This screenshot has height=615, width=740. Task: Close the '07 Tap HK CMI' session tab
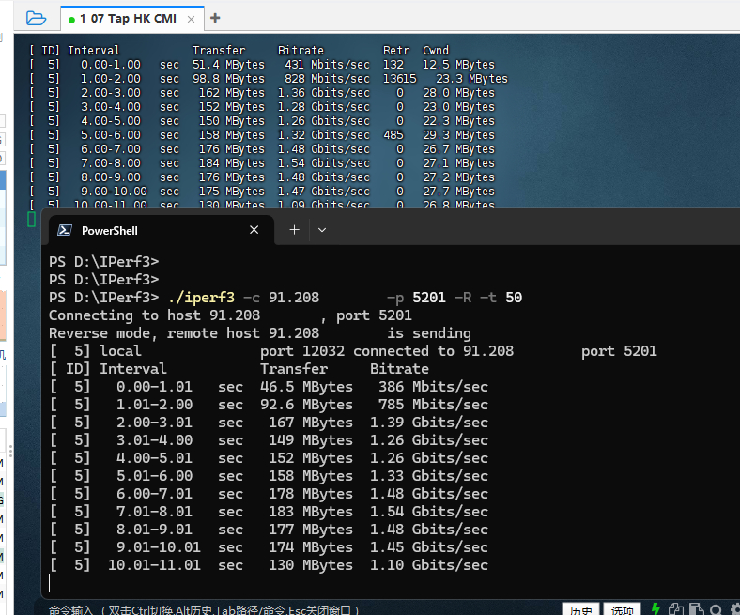coord(191,20)
